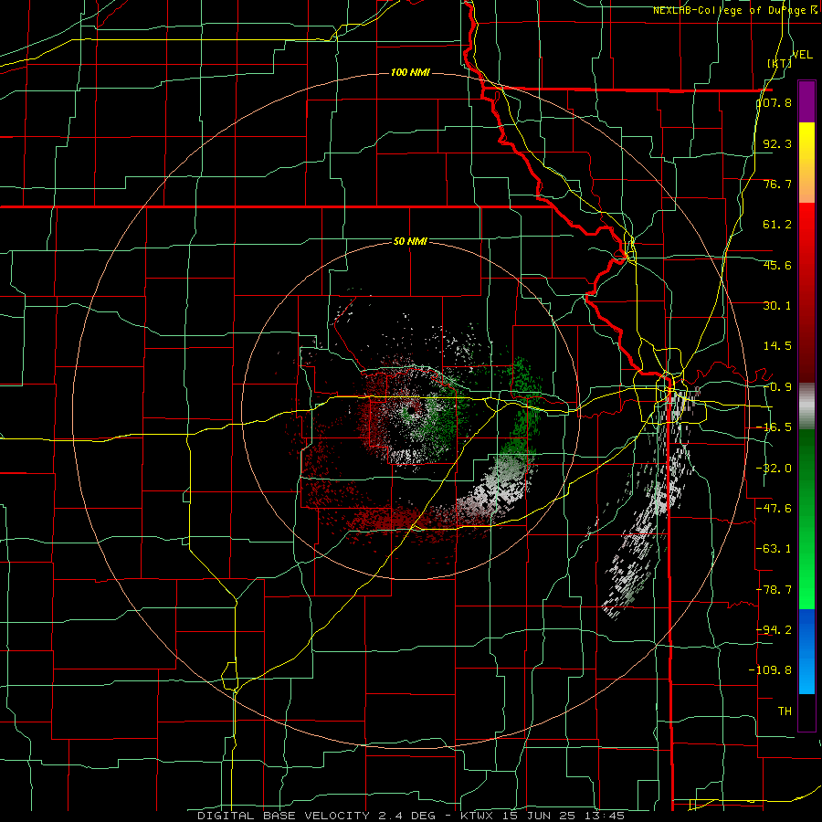The image size is (822, 822).
Task: Click the -47.6 scale value
Action: click(x=775, y=509)
